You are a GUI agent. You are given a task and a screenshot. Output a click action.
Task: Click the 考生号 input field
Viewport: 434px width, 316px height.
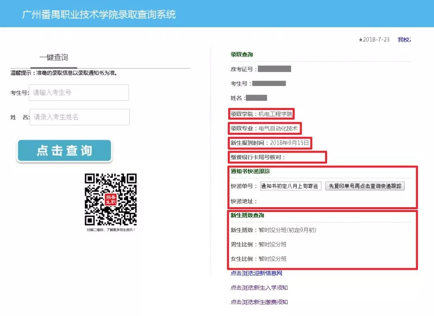(x=78, y=92)
